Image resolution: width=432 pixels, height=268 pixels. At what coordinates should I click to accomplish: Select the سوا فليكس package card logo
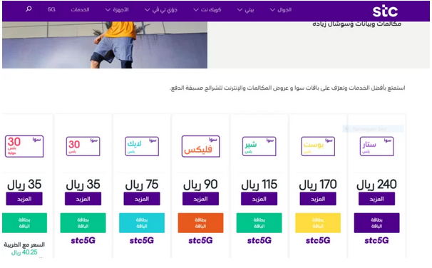[200, 146]
